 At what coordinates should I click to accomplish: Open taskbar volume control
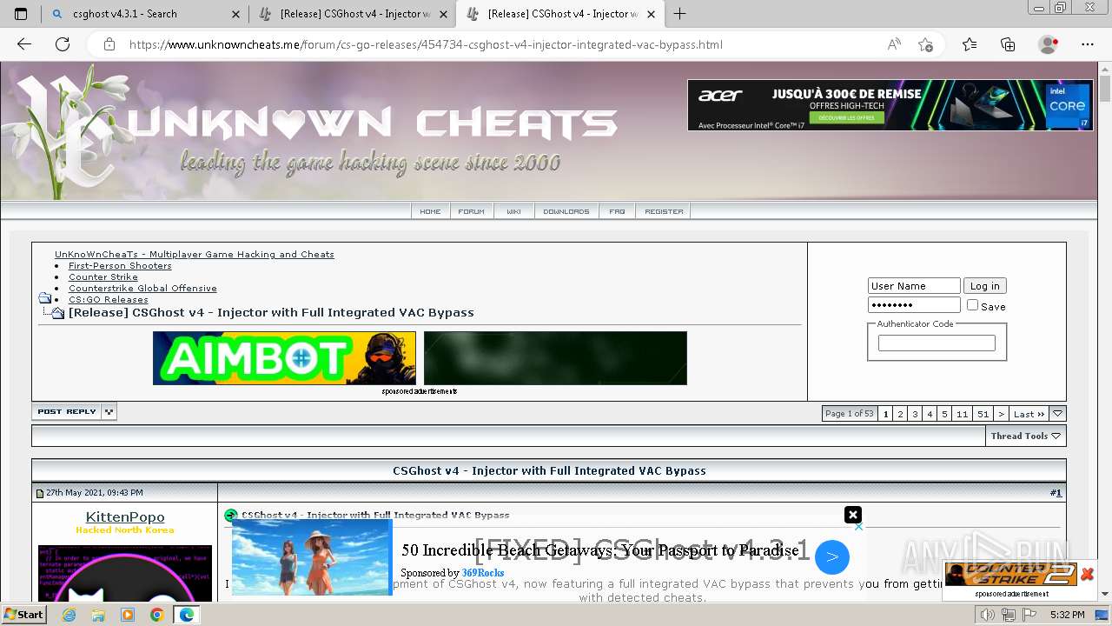988,615
